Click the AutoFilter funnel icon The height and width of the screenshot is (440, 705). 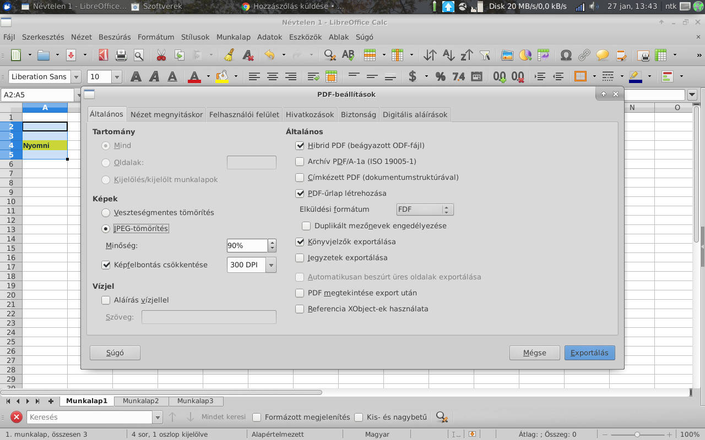(485, 55)
